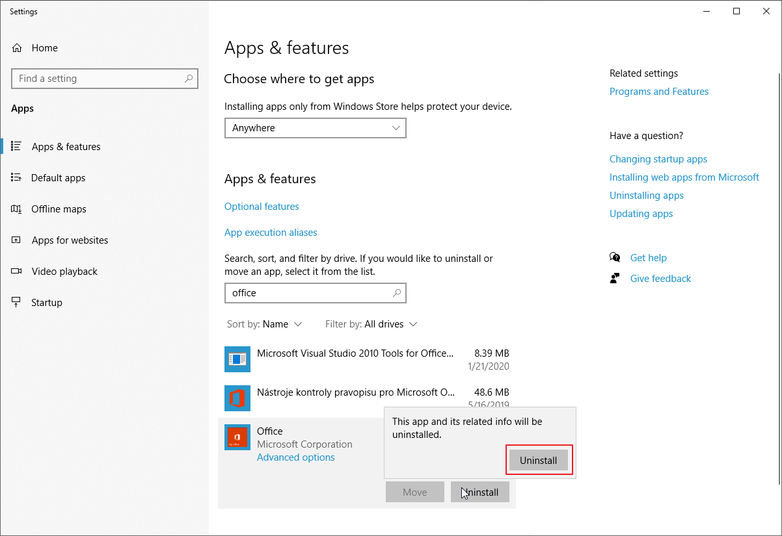Click the Get help chat icon
The width and height of the screenshot is (782, 536).
click(615, 258)
